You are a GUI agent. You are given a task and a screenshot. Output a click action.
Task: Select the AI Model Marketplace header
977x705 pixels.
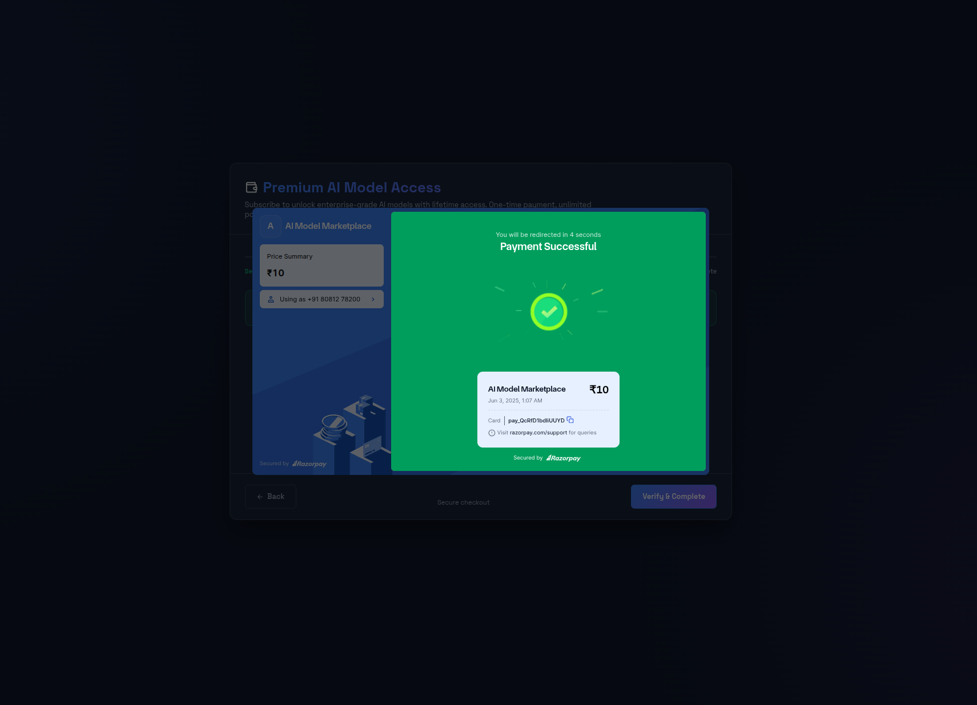[x=328, y=226]
